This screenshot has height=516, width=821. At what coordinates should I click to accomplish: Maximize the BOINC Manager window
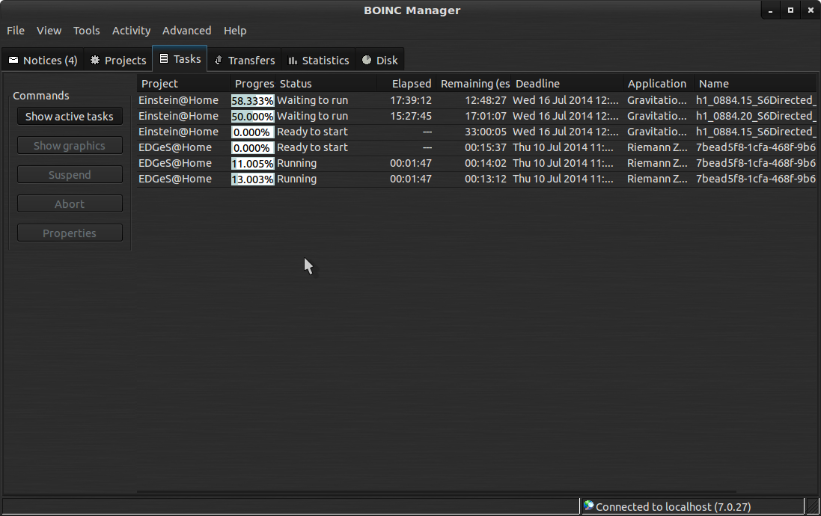click(790, 10)
